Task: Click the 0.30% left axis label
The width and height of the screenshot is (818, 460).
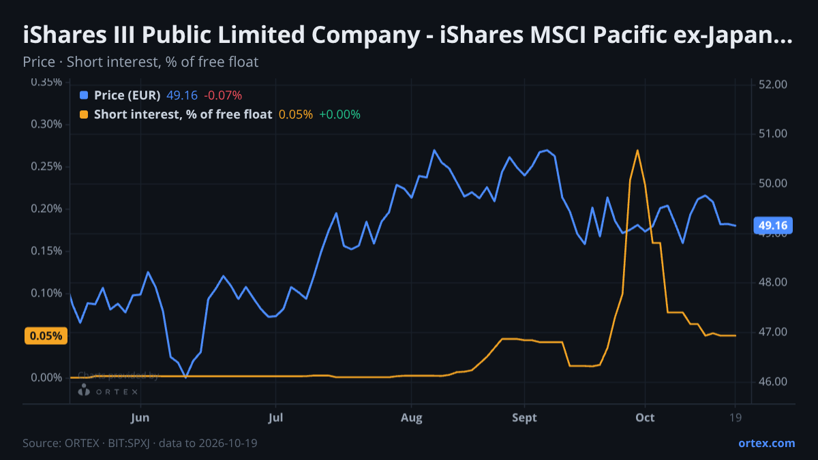Action: [46, 124]
